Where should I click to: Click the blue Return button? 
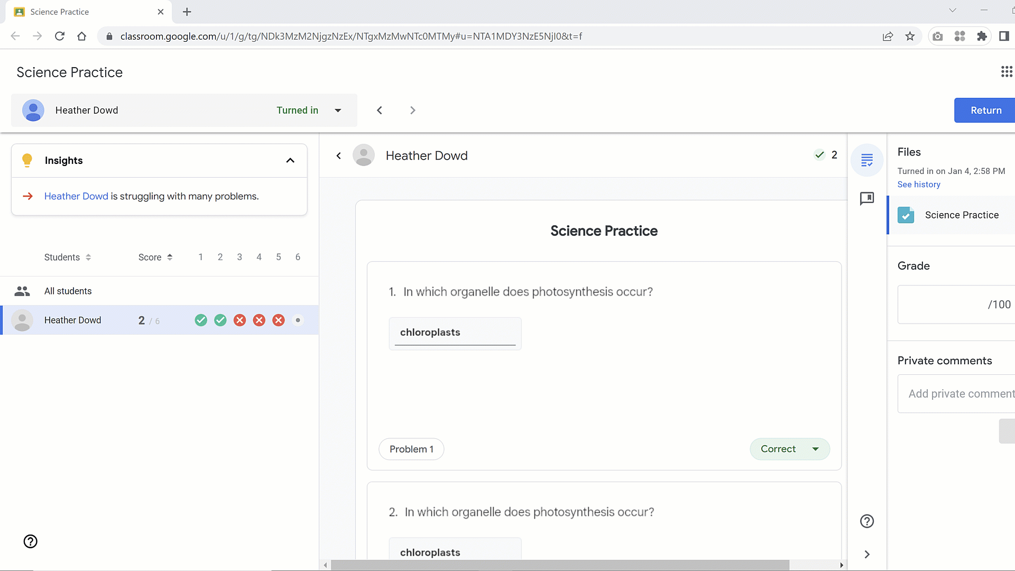pos(985,110)
